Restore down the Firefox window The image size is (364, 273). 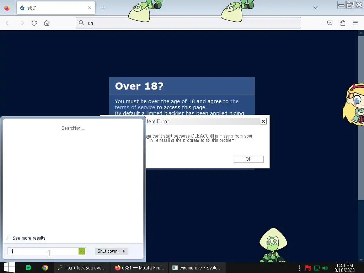[x=350, y=5]
